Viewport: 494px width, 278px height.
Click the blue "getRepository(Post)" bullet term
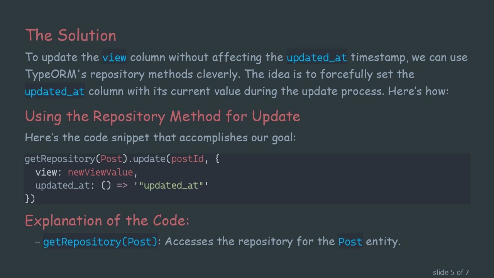100,242
